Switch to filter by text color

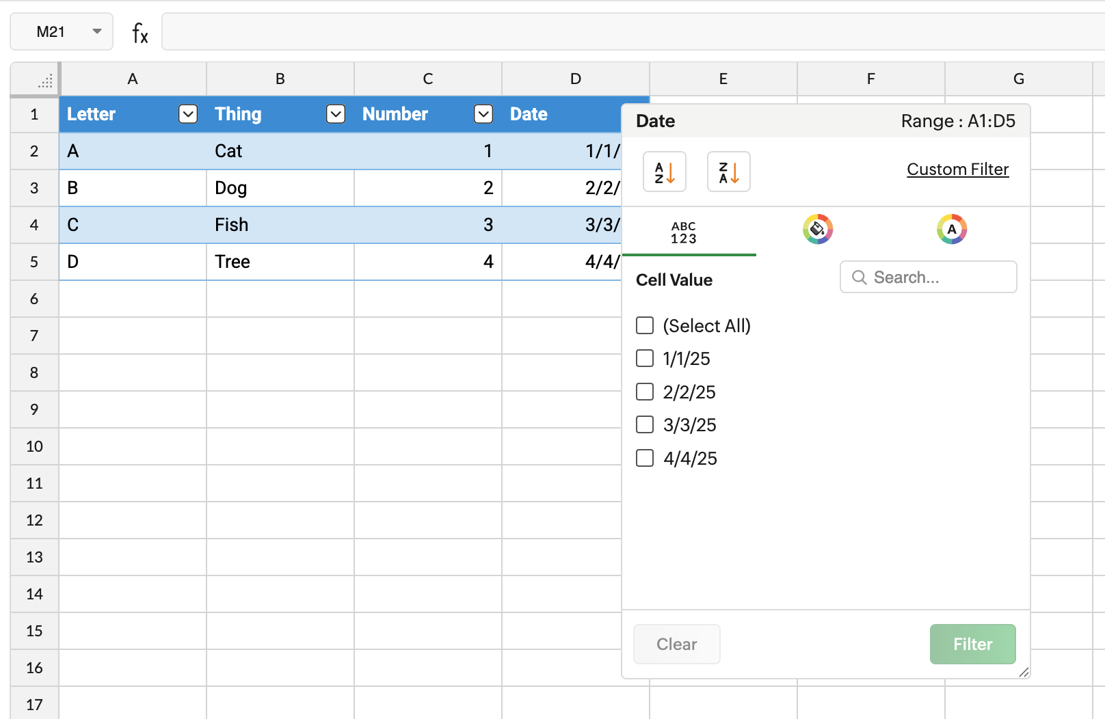coord(951,230)
